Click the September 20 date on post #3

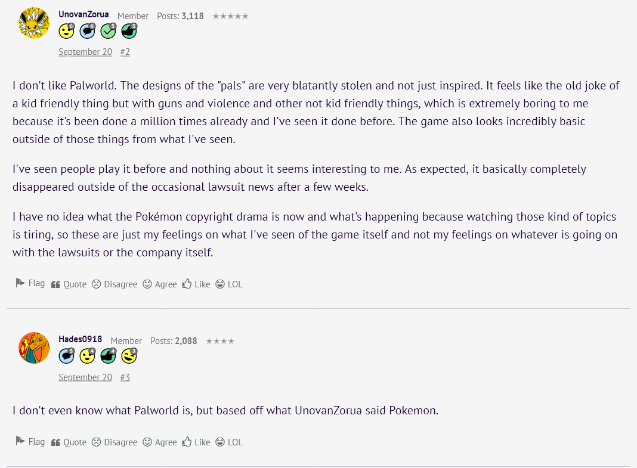[x=85, y=377]
